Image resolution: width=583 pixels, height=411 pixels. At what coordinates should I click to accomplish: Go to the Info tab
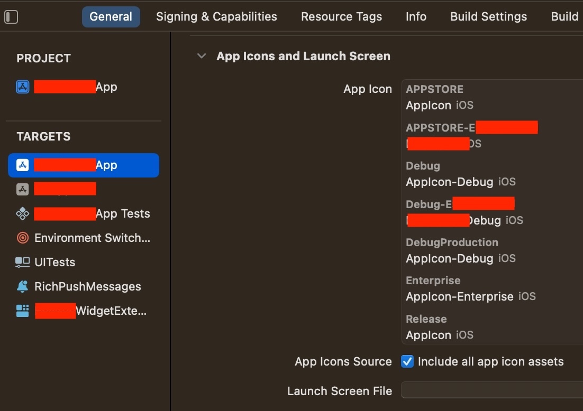tap(416, 17)
